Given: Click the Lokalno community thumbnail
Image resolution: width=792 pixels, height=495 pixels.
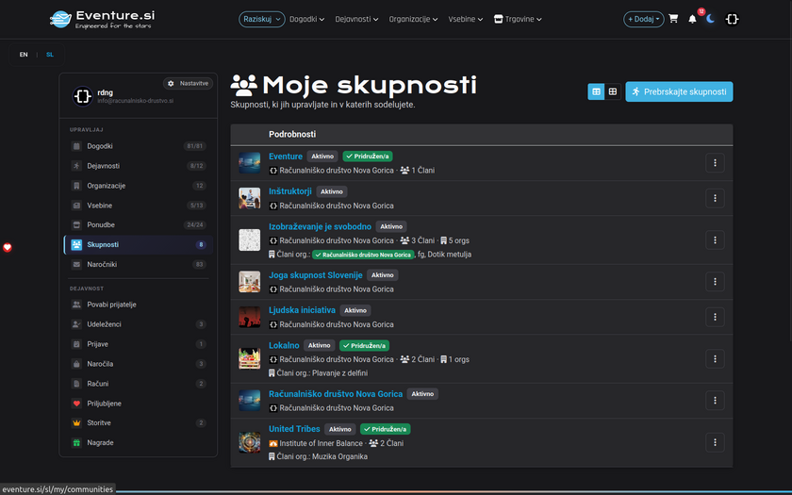Looking at the screenshot, I should 249,358.
